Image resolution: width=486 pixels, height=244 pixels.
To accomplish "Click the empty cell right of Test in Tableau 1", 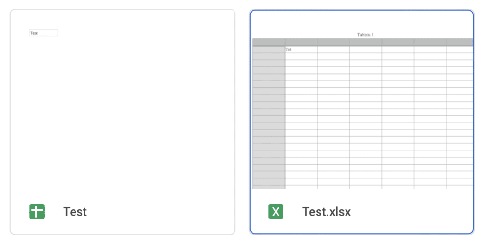I will pos(333,49).
